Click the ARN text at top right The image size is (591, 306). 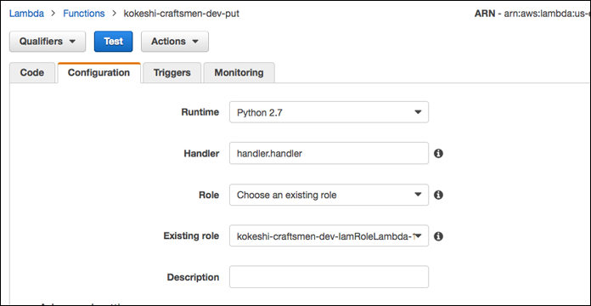(532, 14)
